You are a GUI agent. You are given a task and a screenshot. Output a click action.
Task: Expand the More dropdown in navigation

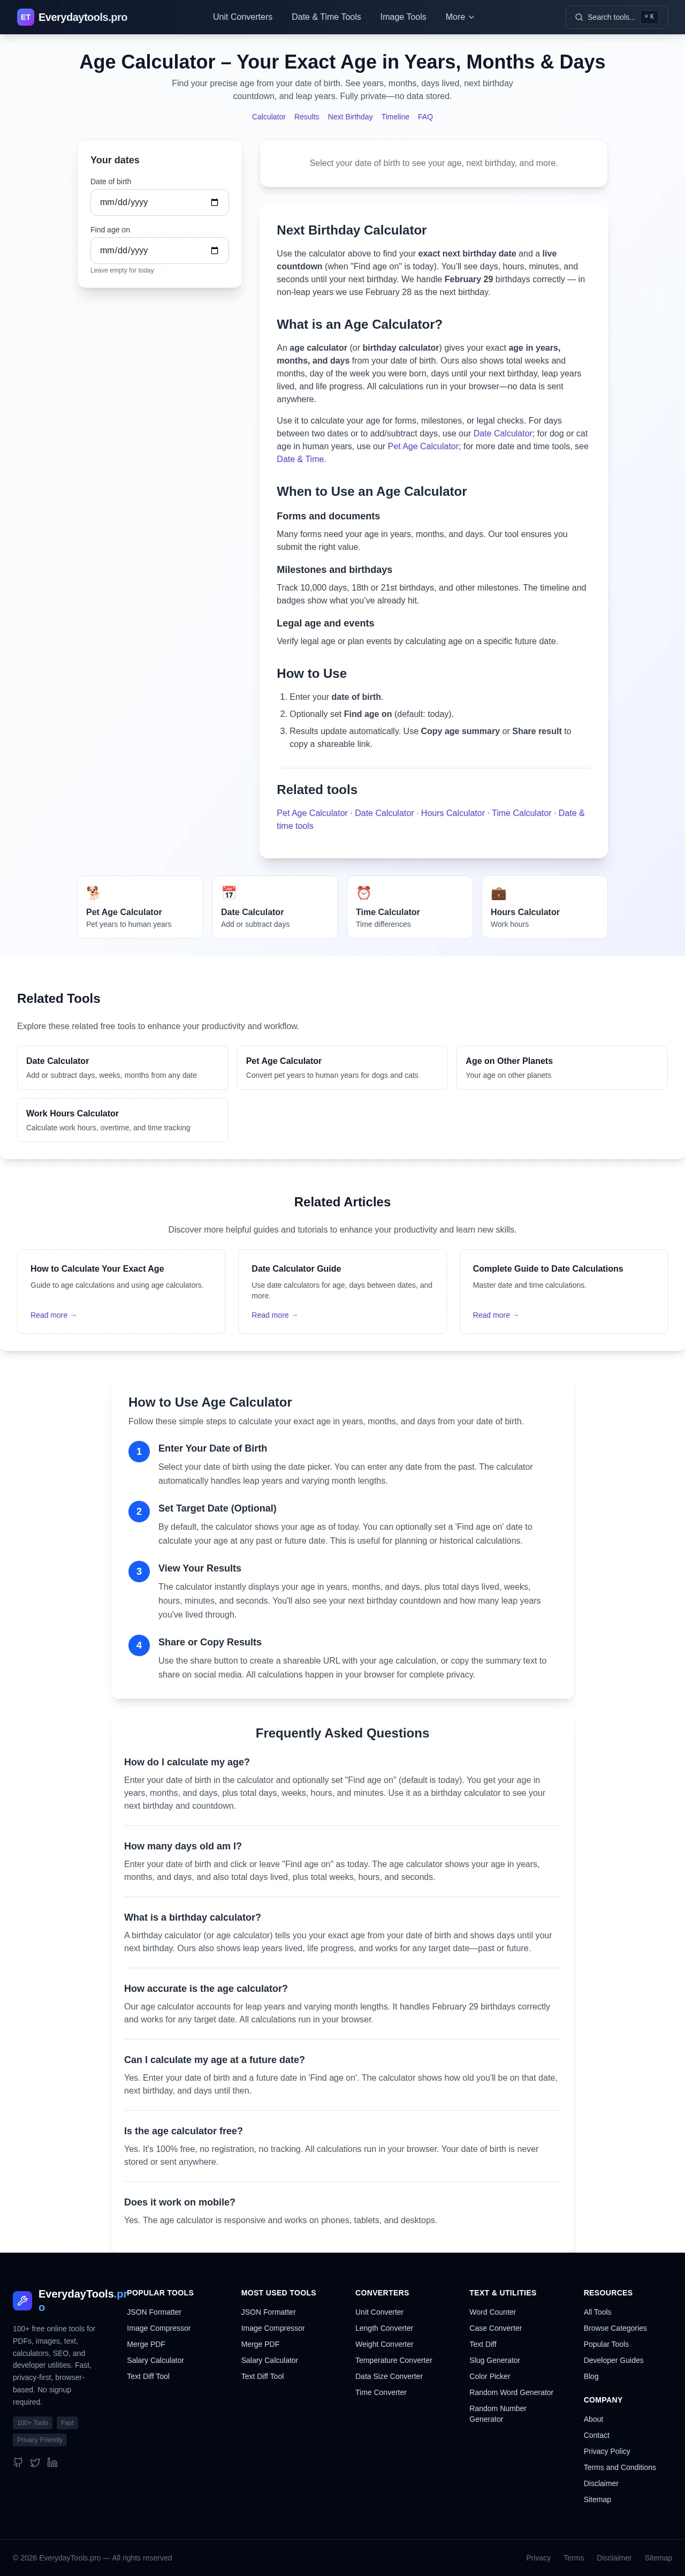tap(459, 17)
